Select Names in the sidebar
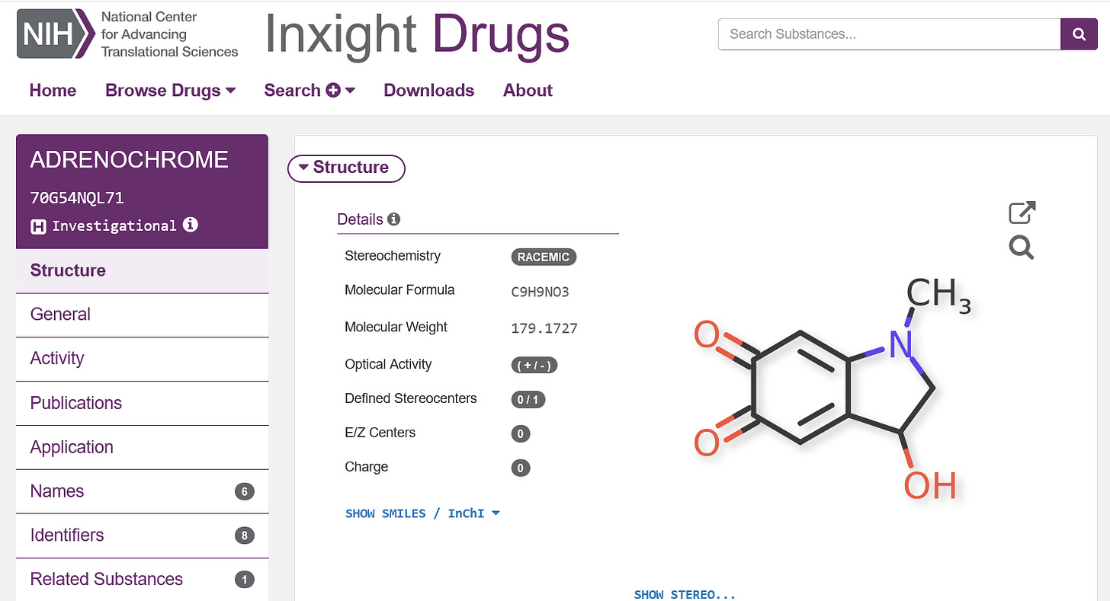Screen dimensions: 1110x601 (x=142, y=491)
